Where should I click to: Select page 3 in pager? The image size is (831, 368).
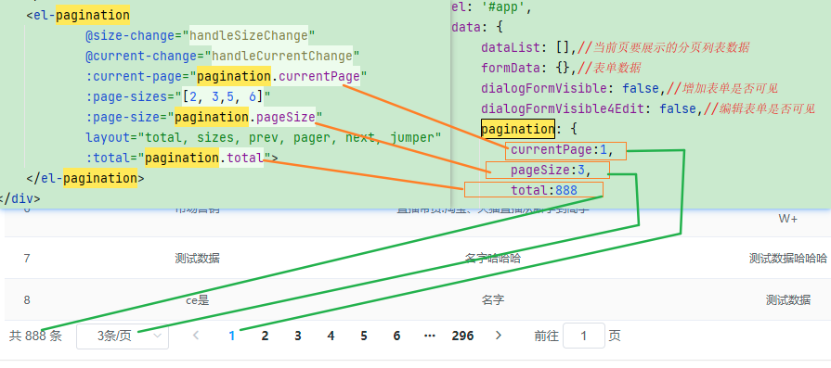298,336
